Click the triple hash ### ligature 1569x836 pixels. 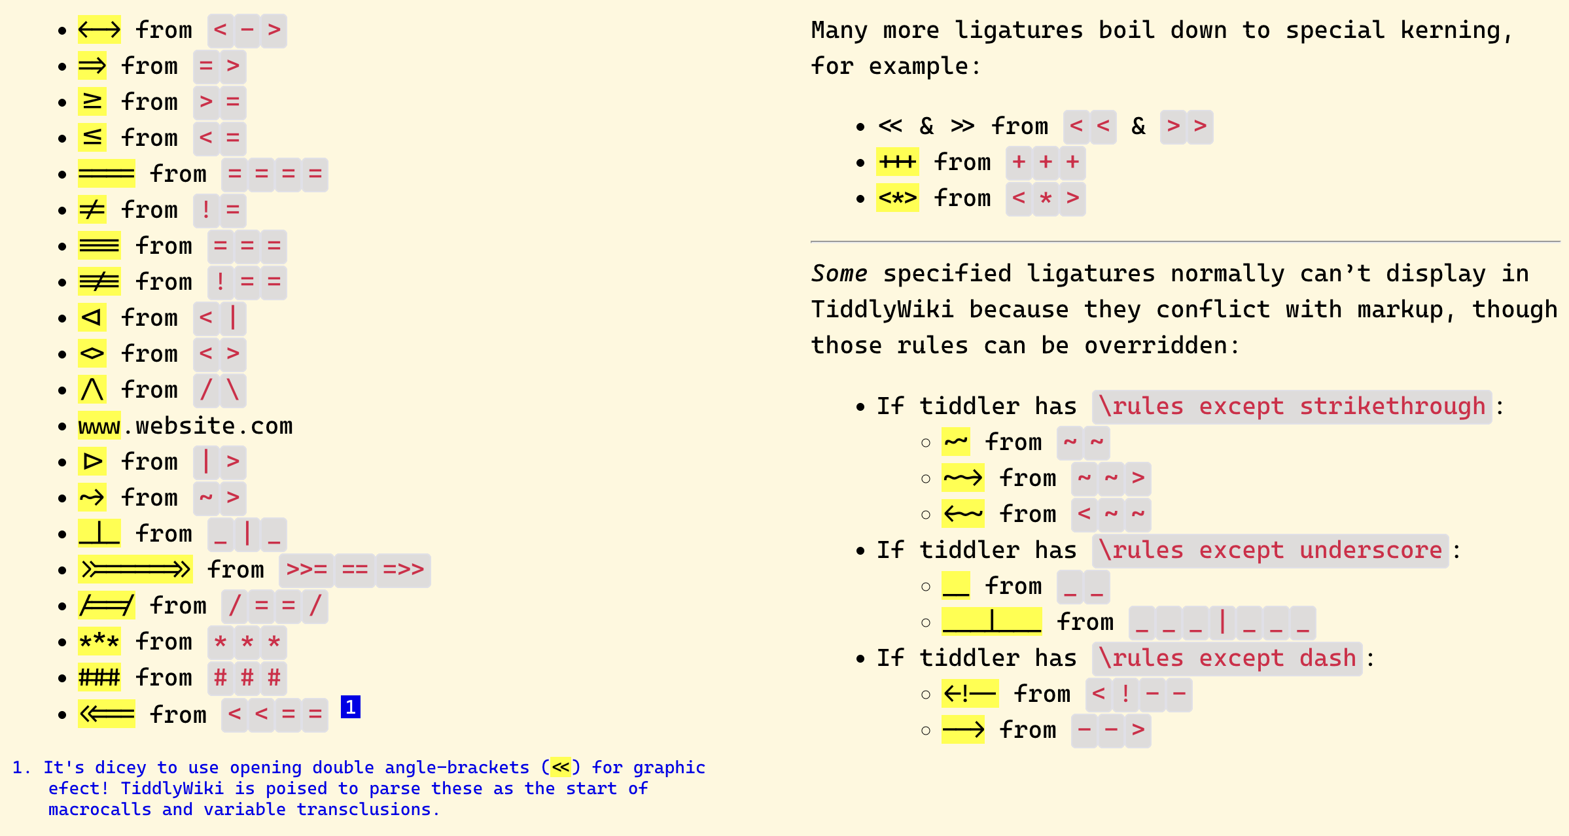point(99,677)
